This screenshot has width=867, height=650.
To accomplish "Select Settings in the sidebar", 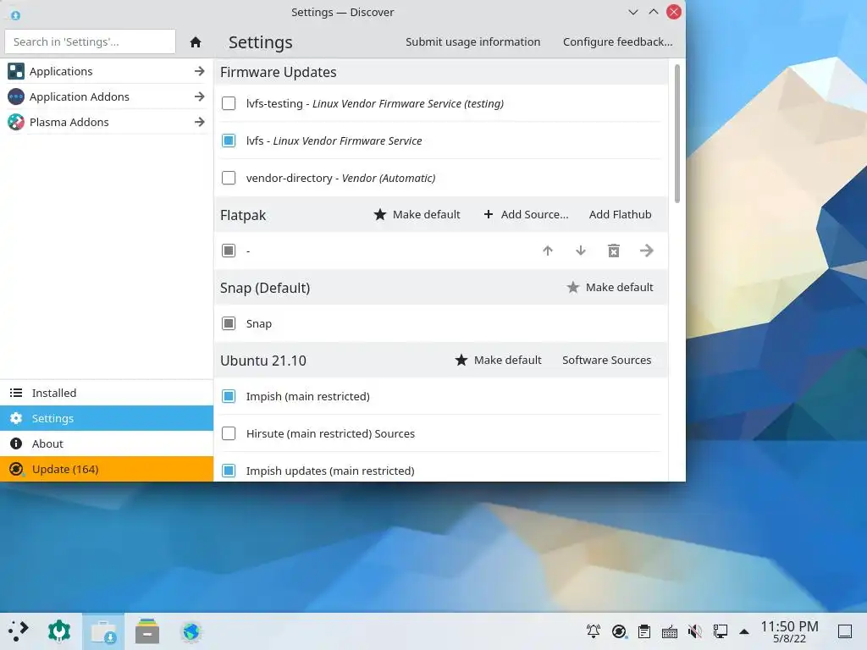I will 107,418.
